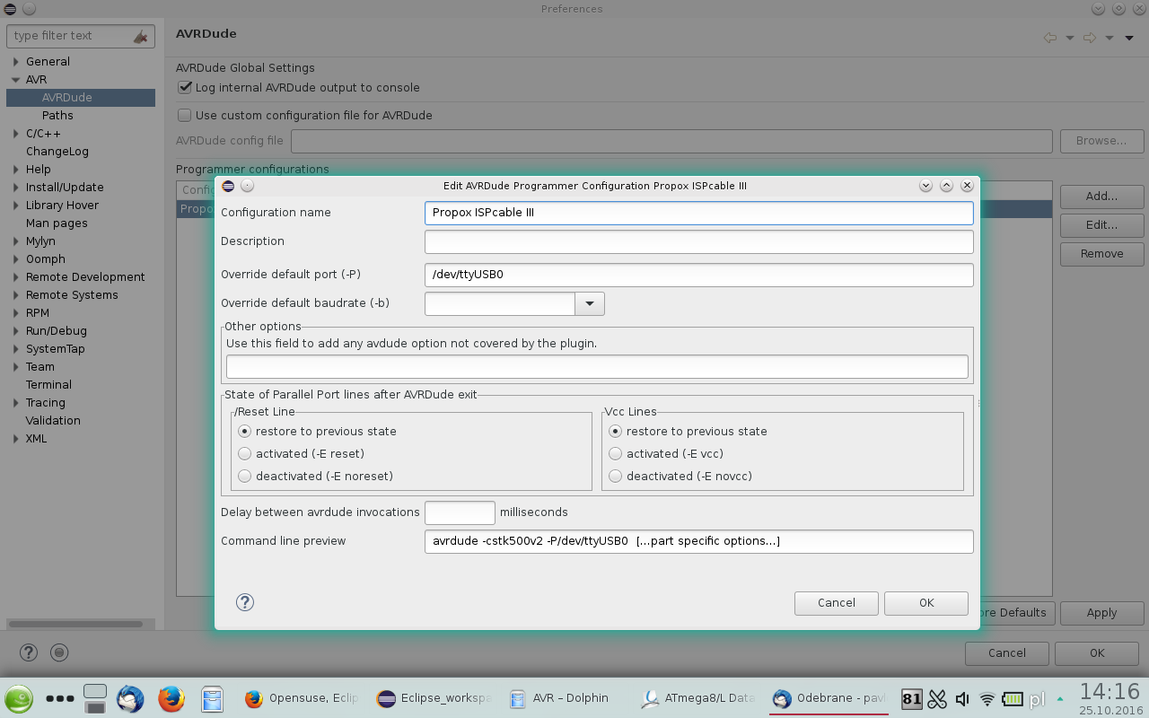Open the Dolphin file manager launcher icon
This screenshot has height=718, width=1149.
tap(212, 698)
